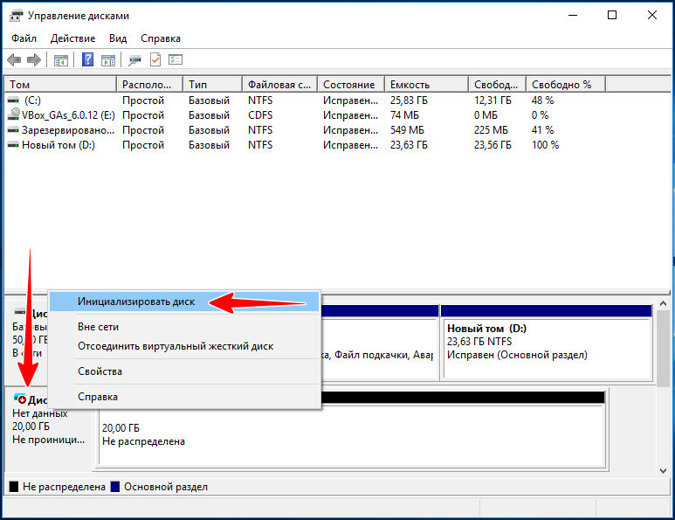Click the Back arrow in the toolbar
This screenshot has width=675, height=520.
point(14,60)
